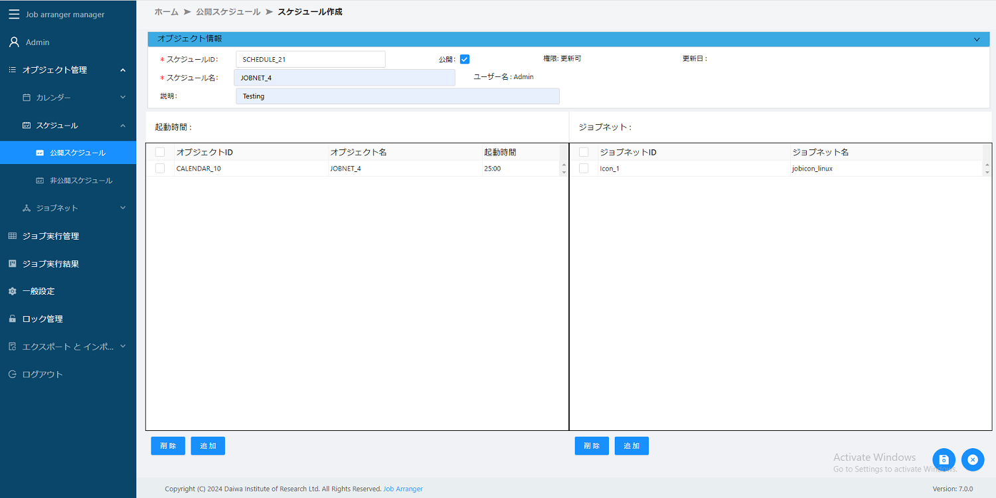Navigate to ホーム via the breadcrumb

tap(166, 11)
